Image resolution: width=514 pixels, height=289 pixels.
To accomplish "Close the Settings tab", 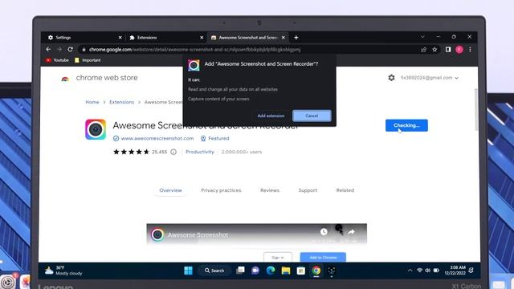I will click(x=120, y=38).
